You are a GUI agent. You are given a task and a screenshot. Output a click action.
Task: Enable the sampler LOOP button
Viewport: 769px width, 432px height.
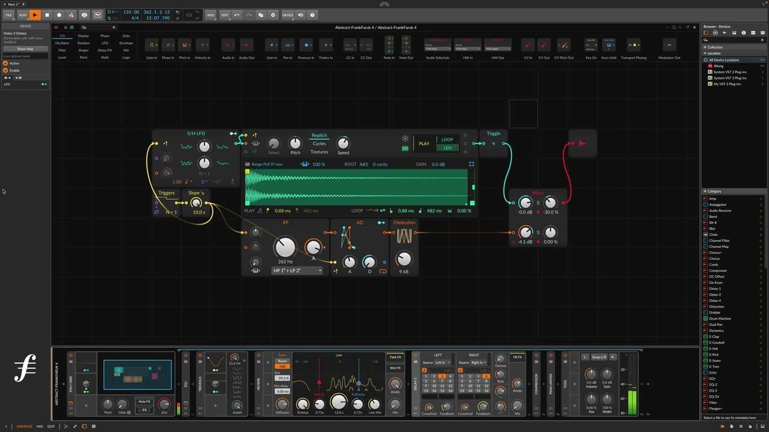(x=447, y=140)
